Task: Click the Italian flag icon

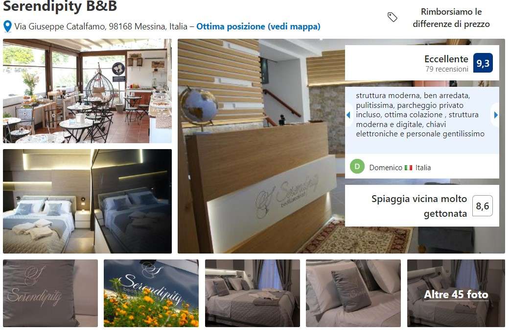Action: [408, 168]
